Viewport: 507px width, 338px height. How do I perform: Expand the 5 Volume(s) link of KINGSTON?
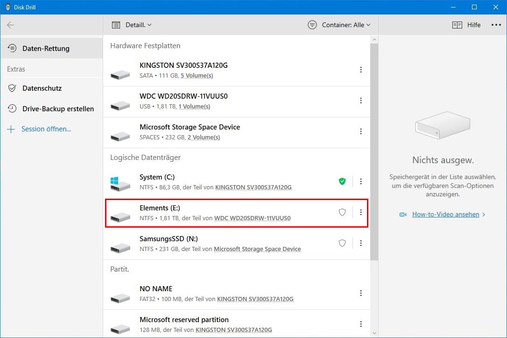tap(197, 75)
